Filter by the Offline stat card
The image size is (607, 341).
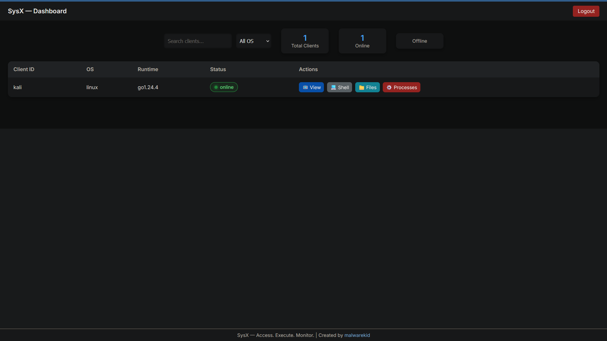point(419,41)
